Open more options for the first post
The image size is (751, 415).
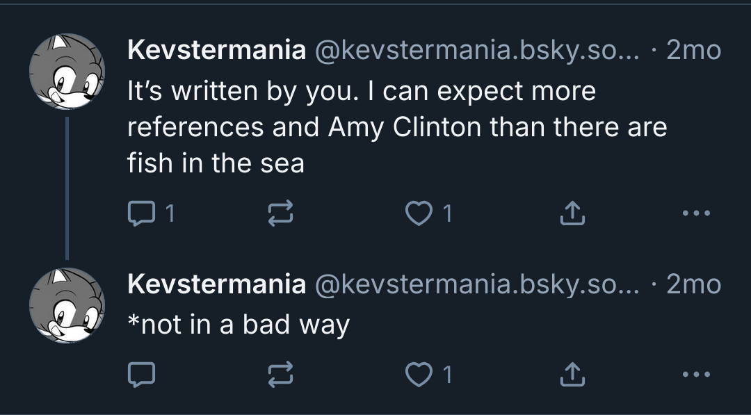pyautogui.click(x=696, y=213)
